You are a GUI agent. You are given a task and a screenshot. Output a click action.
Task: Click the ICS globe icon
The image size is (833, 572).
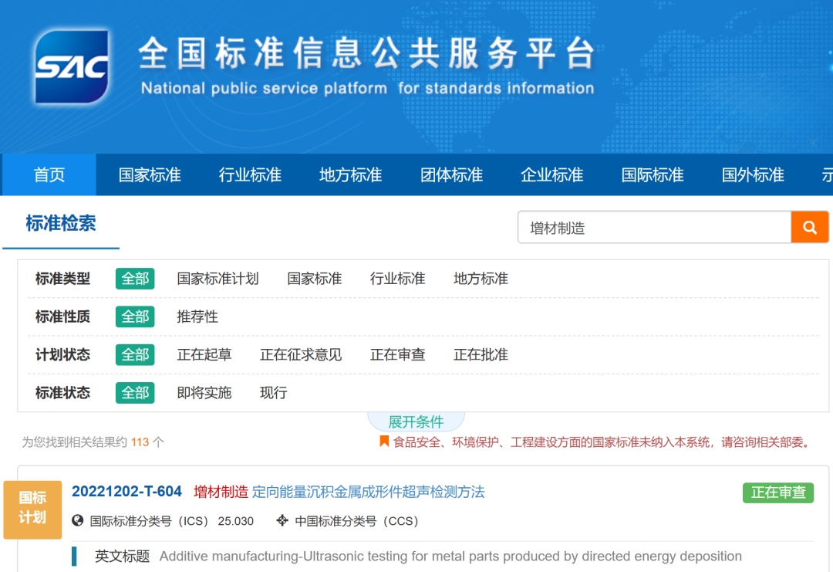point(78,520)
